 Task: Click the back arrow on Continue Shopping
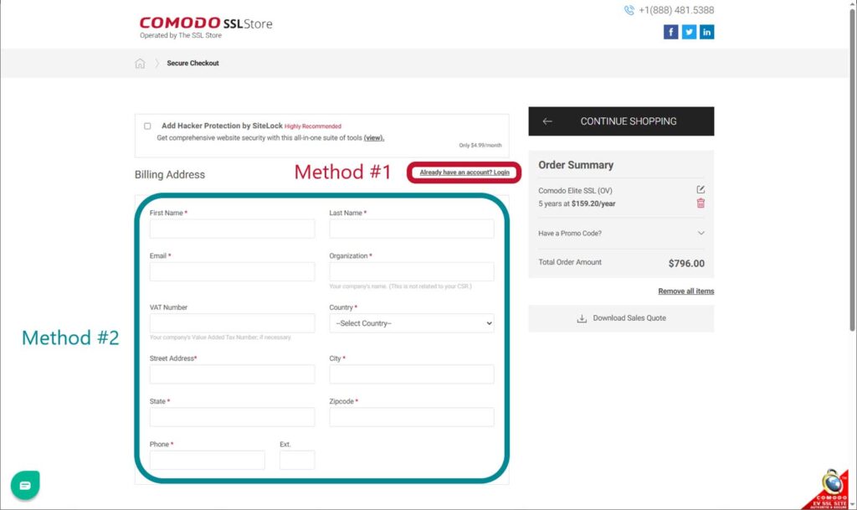click(547, 121)
